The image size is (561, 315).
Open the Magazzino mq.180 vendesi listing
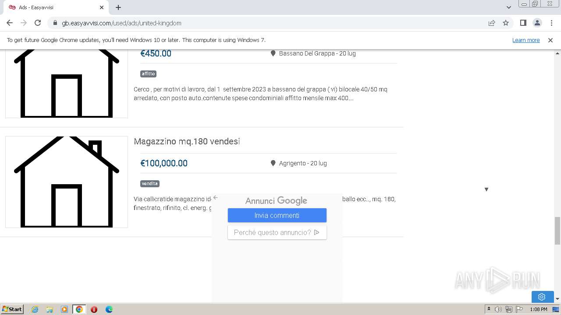tap(187, 141)
